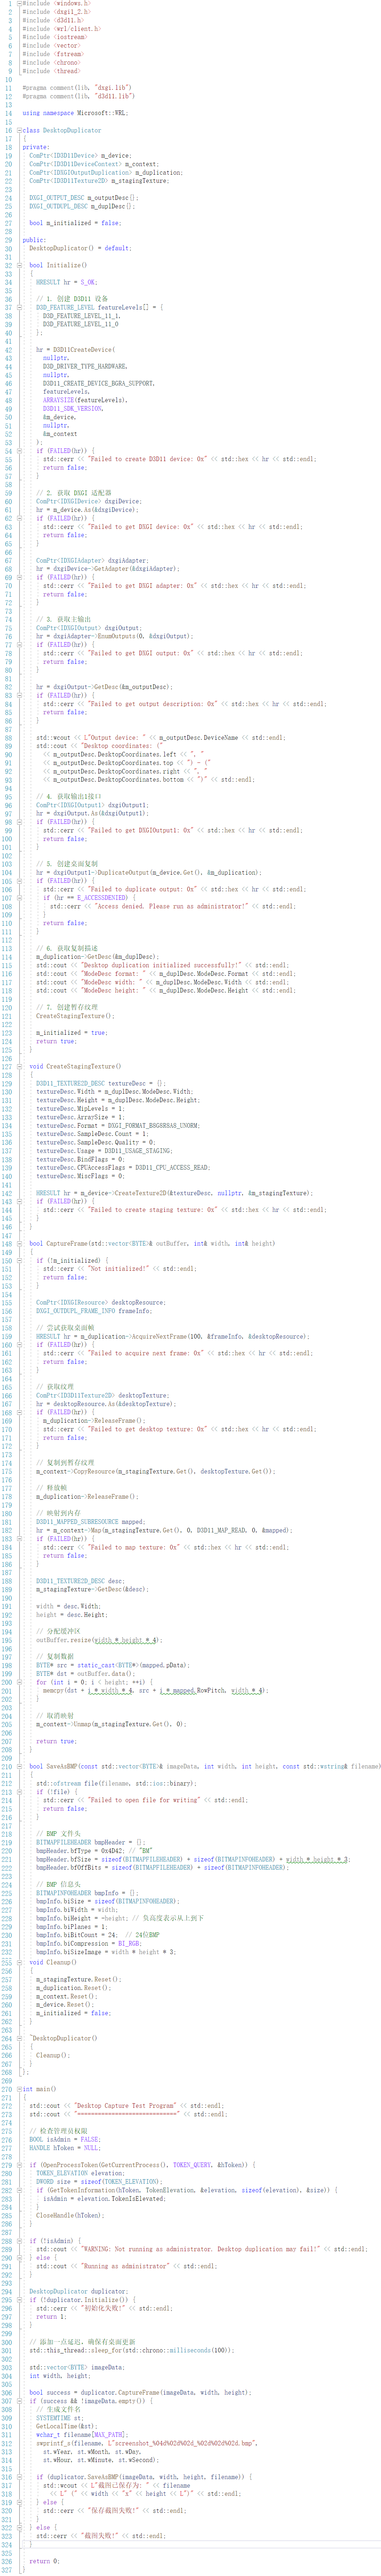Collapse the #include <windows.h> block fold marker
Screen dimensions: 381x2576
point(19,4)
